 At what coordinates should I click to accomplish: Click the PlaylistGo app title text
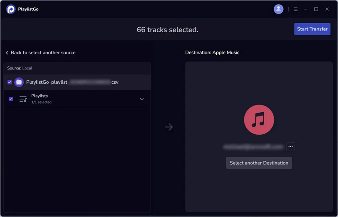[28, 9]
